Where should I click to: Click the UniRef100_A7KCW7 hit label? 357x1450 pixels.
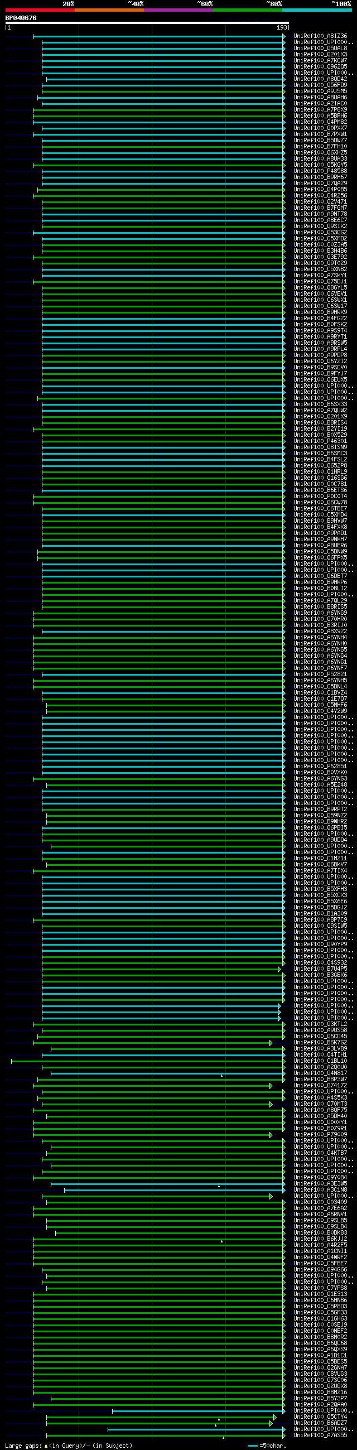tap(320, 60)
